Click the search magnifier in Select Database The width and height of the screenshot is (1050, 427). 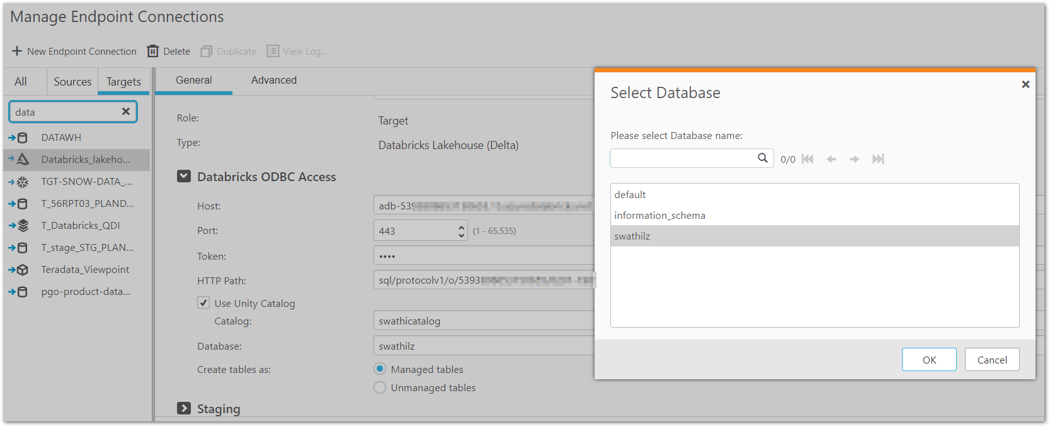click(762, 158)
